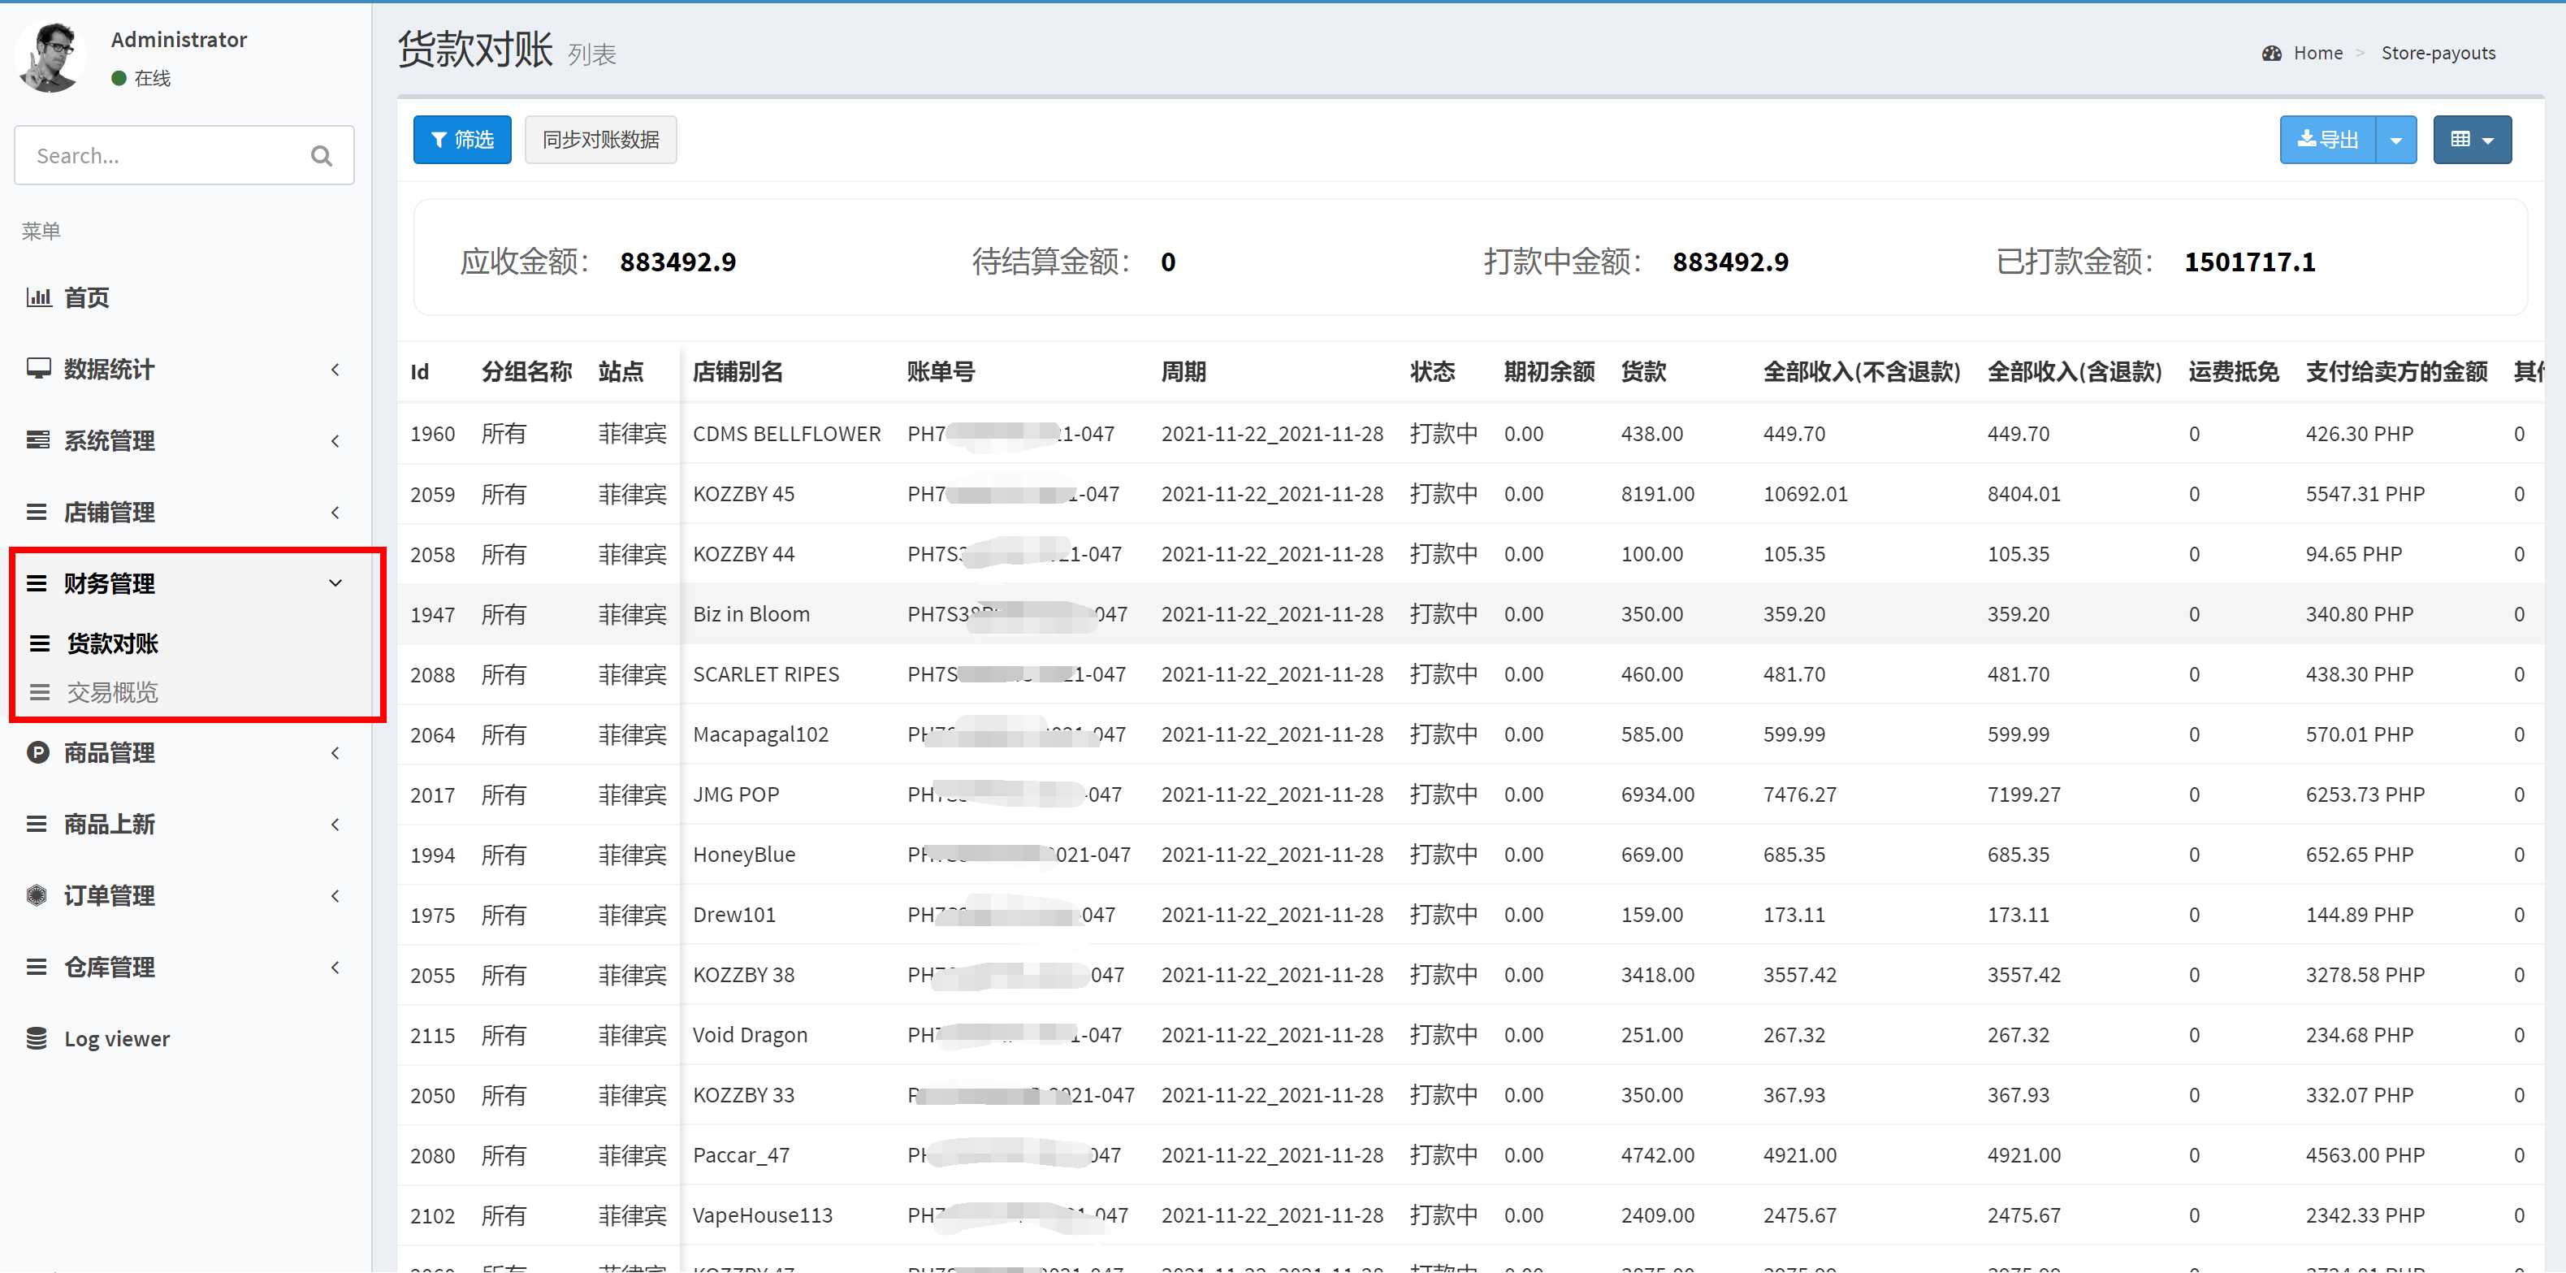Click the search magnifier icon
Image resolution: width=2566 pixels, height=1273 pixels.
(x=321, y=157)
